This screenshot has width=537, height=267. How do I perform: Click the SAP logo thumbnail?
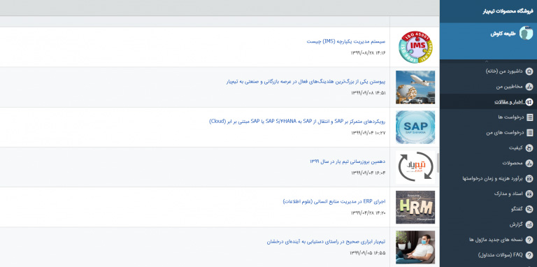(x=415, y=127)
